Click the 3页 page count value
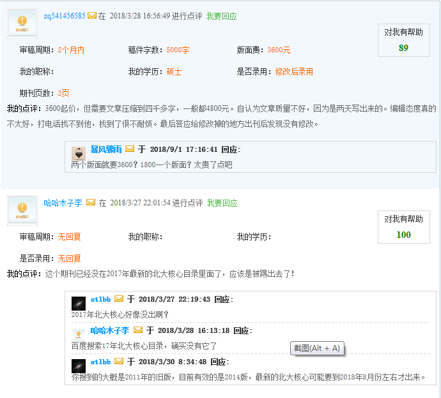The width and height of the screenshot is (441, 398). coord(63,93)
